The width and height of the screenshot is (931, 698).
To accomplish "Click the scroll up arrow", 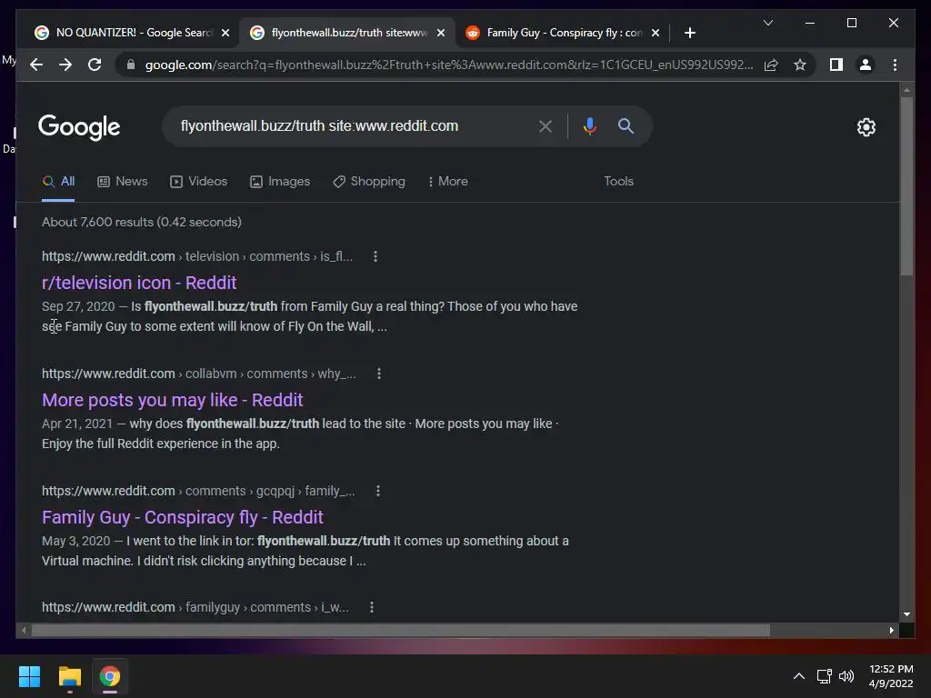I will point(906,90).
